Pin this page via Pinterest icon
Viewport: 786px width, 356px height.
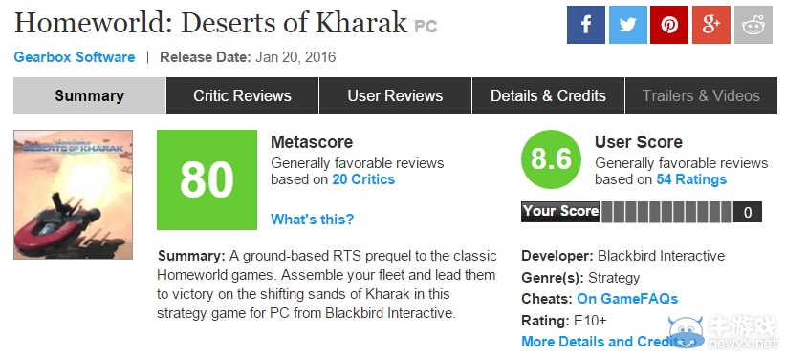tap(669, 25)
